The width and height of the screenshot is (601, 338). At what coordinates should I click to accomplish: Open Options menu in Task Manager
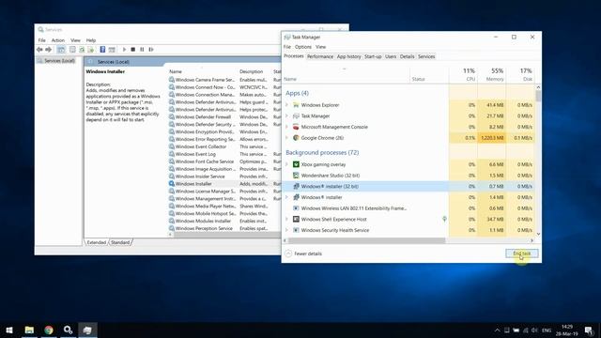[x=302, y=47]
